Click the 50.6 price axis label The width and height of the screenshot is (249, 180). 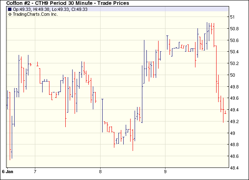click(234, 40)
